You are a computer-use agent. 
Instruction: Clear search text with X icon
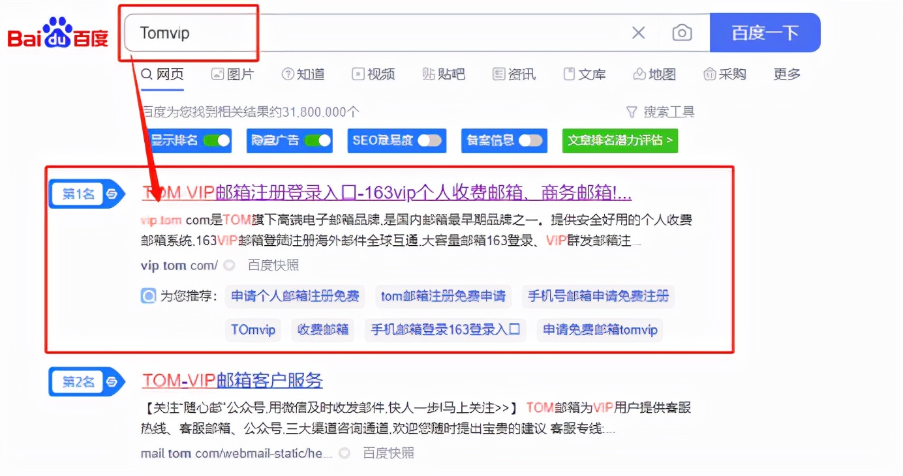point(639,33)
